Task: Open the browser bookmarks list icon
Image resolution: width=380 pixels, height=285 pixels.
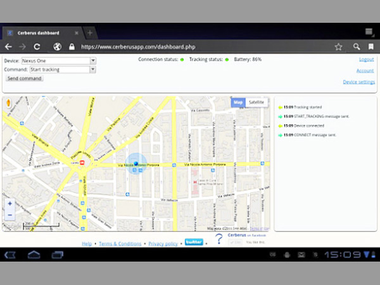Action: [370, 47]
